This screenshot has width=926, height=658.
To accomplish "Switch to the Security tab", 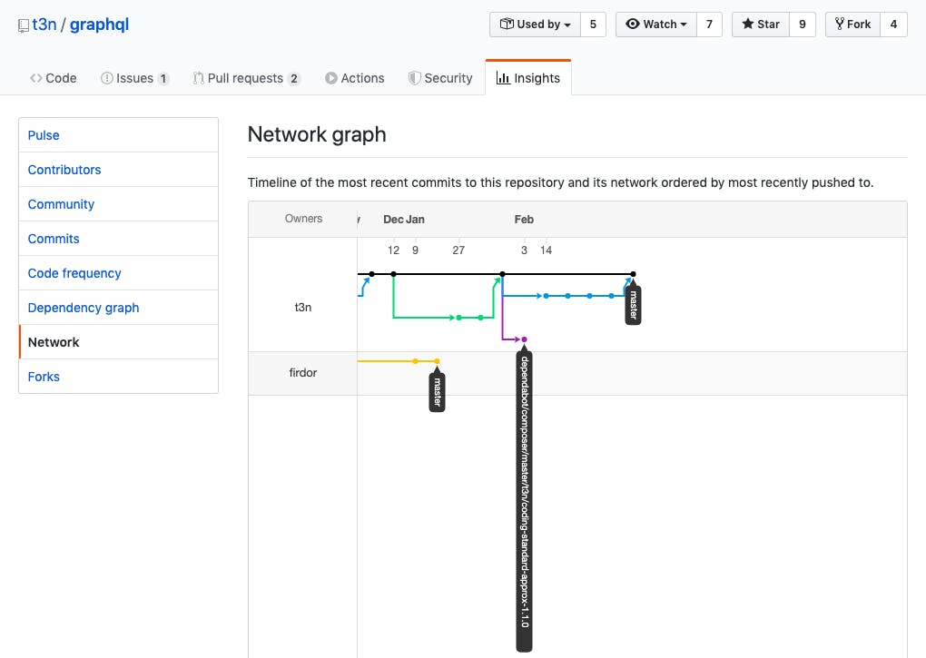I will (440, 78).
